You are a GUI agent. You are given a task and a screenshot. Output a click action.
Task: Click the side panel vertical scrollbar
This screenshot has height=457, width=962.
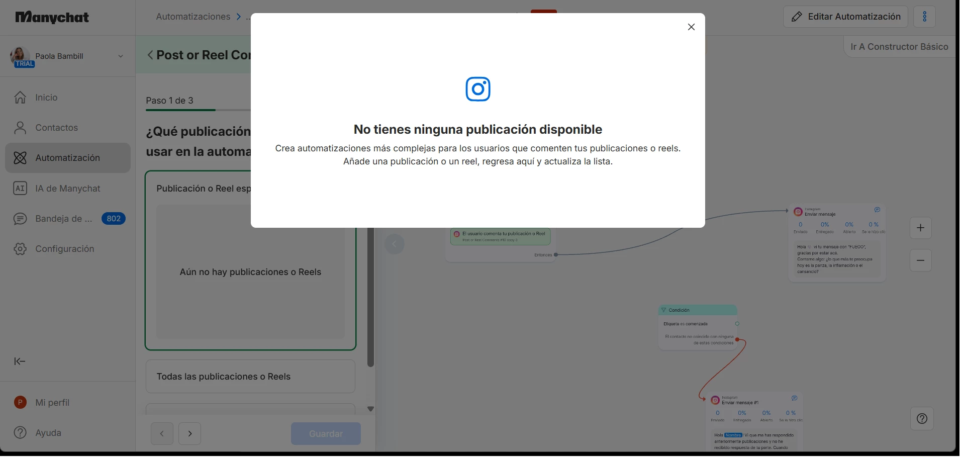click(x=370, y=298)
